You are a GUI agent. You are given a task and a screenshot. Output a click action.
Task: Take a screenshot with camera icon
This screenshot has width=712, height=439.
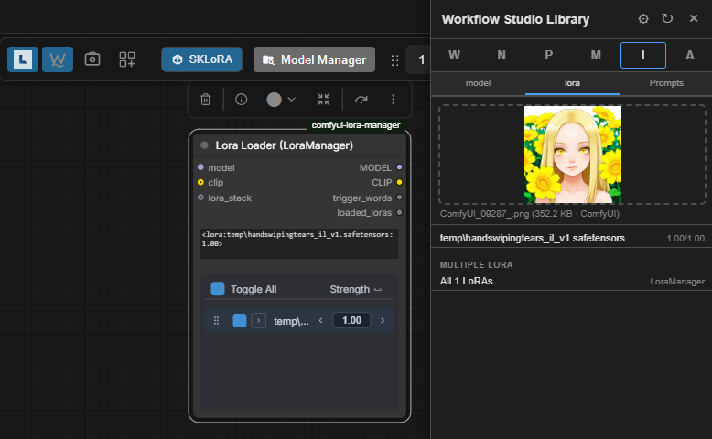click(x=92, y=59)
